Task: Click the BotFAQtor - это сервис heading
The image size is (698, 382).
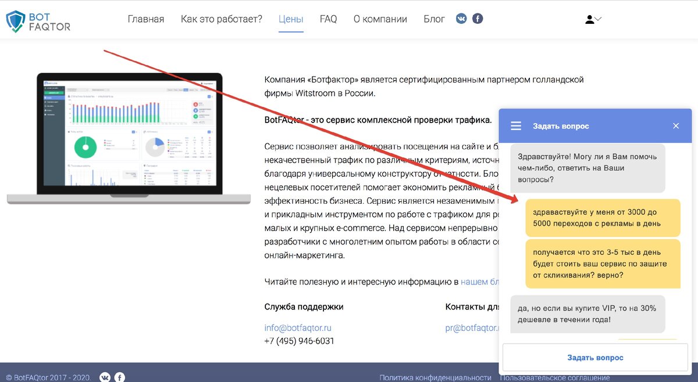Action: tap(378, 120)
